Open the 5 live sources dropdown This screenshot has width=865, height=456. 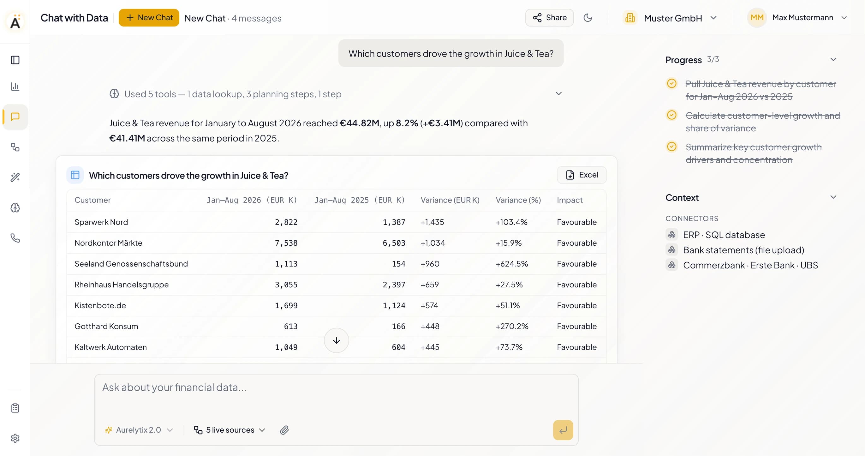230,430
